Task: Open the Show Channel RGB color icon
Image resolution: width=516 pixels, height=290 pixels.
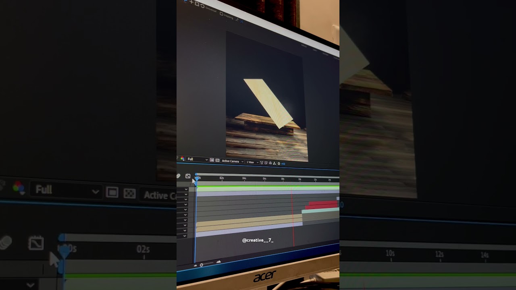Action: pyautogui.click(x=182, y=159)
